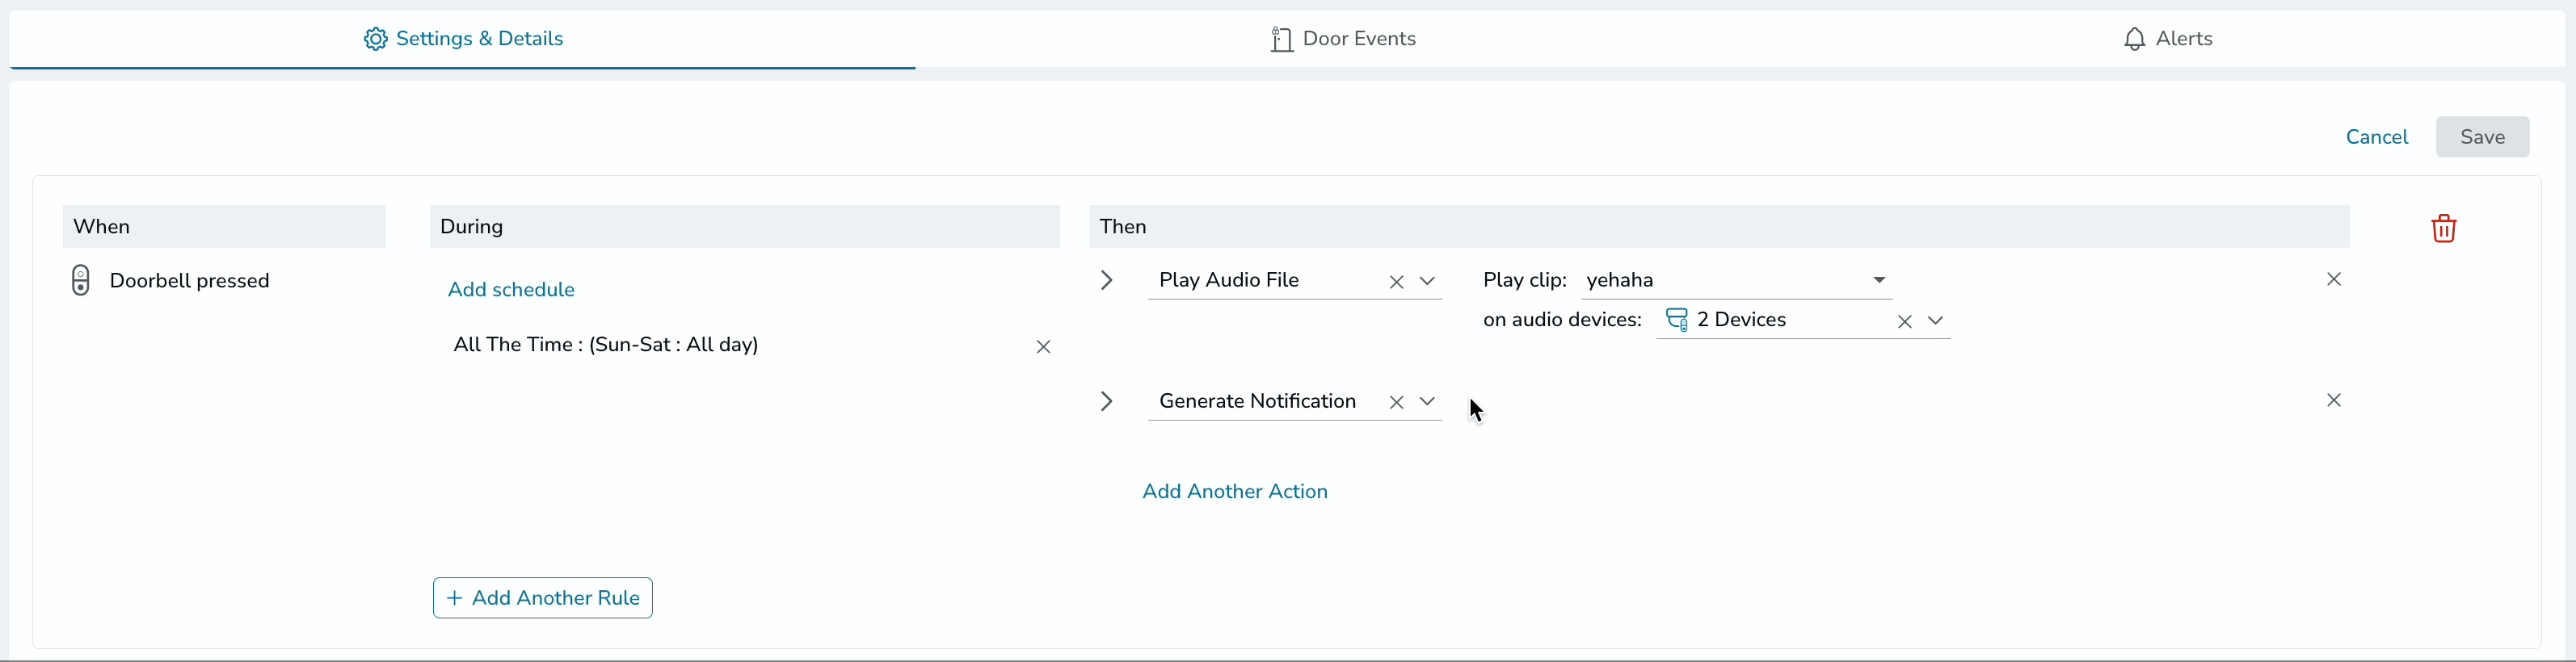Click the doorbell icon beside Doorbell pressed
2576x662 pixels.
point(81,281)
